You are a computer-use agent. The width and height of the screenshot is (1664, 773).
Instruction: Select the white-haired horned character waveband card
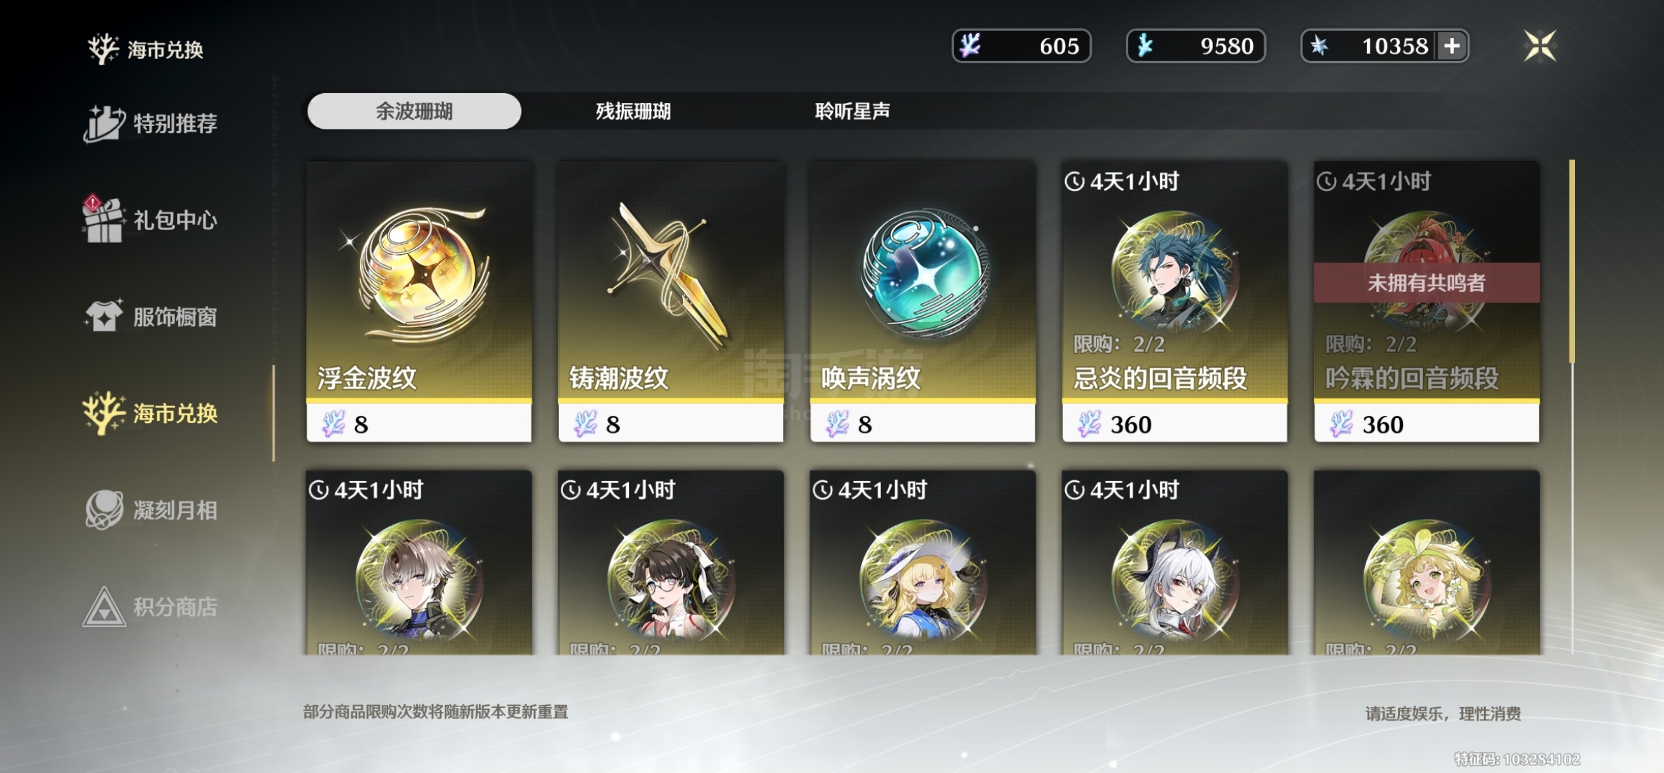[1174, 562]
